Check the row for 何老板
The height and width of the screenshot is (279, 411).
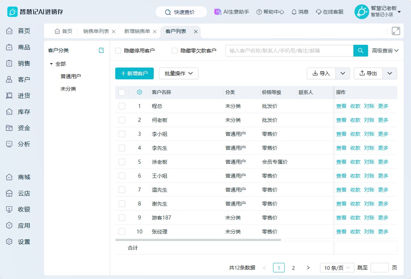(122, 120)
